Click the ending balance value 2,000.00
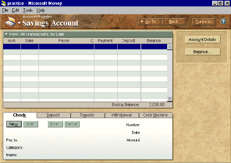 coord(157,105)
